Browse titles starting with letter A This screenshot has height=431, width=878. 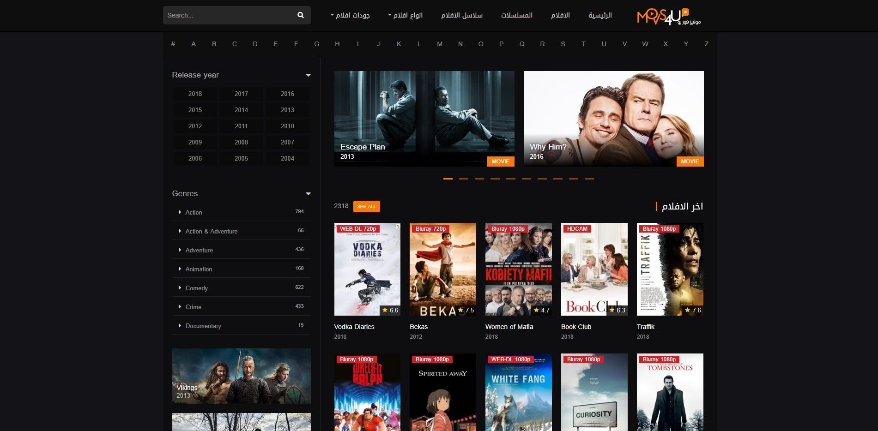[194, 44]
